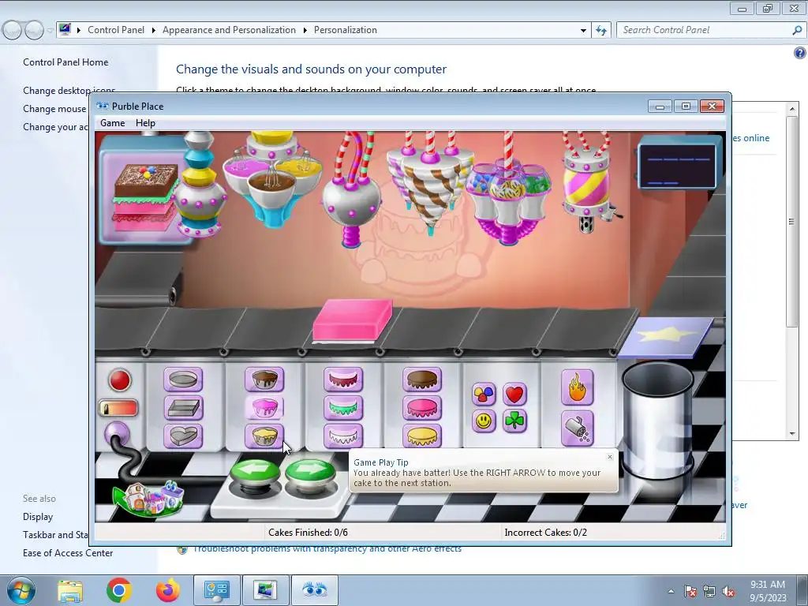Image resolution: width=808 pixels, height=606 pixels.
Task: Click the round red light button
Action: point(120,380)
